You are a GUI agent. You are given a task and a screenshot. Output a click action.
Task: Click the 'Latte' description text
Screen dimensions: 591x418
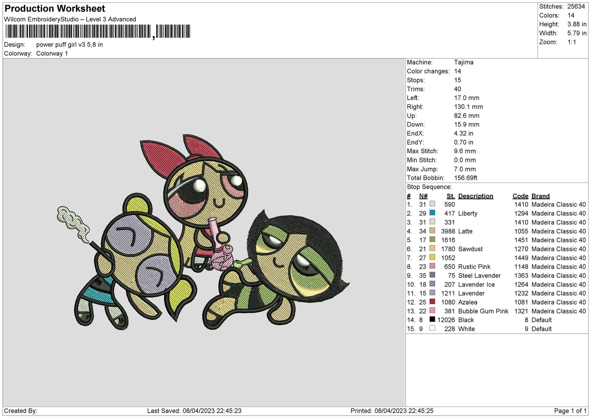coord(465,231)
